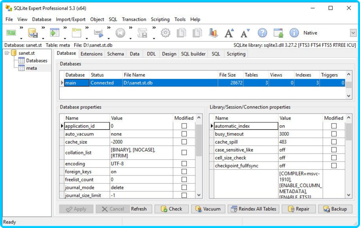
Task: Toggle Modified checkbox for application_id
Action: pos(184,126)
